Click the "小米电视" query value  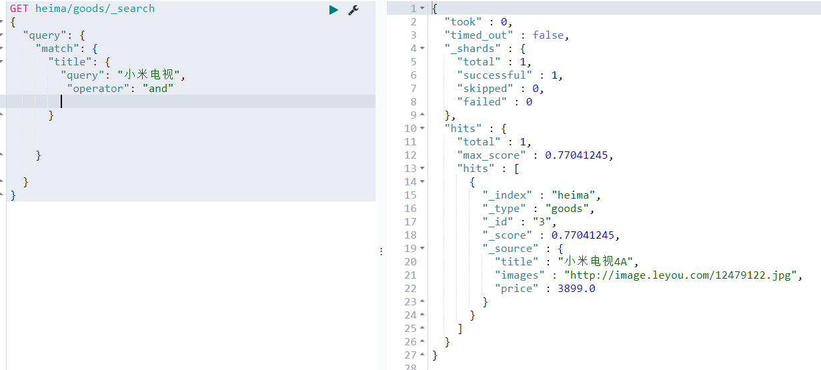pos(149,75)
